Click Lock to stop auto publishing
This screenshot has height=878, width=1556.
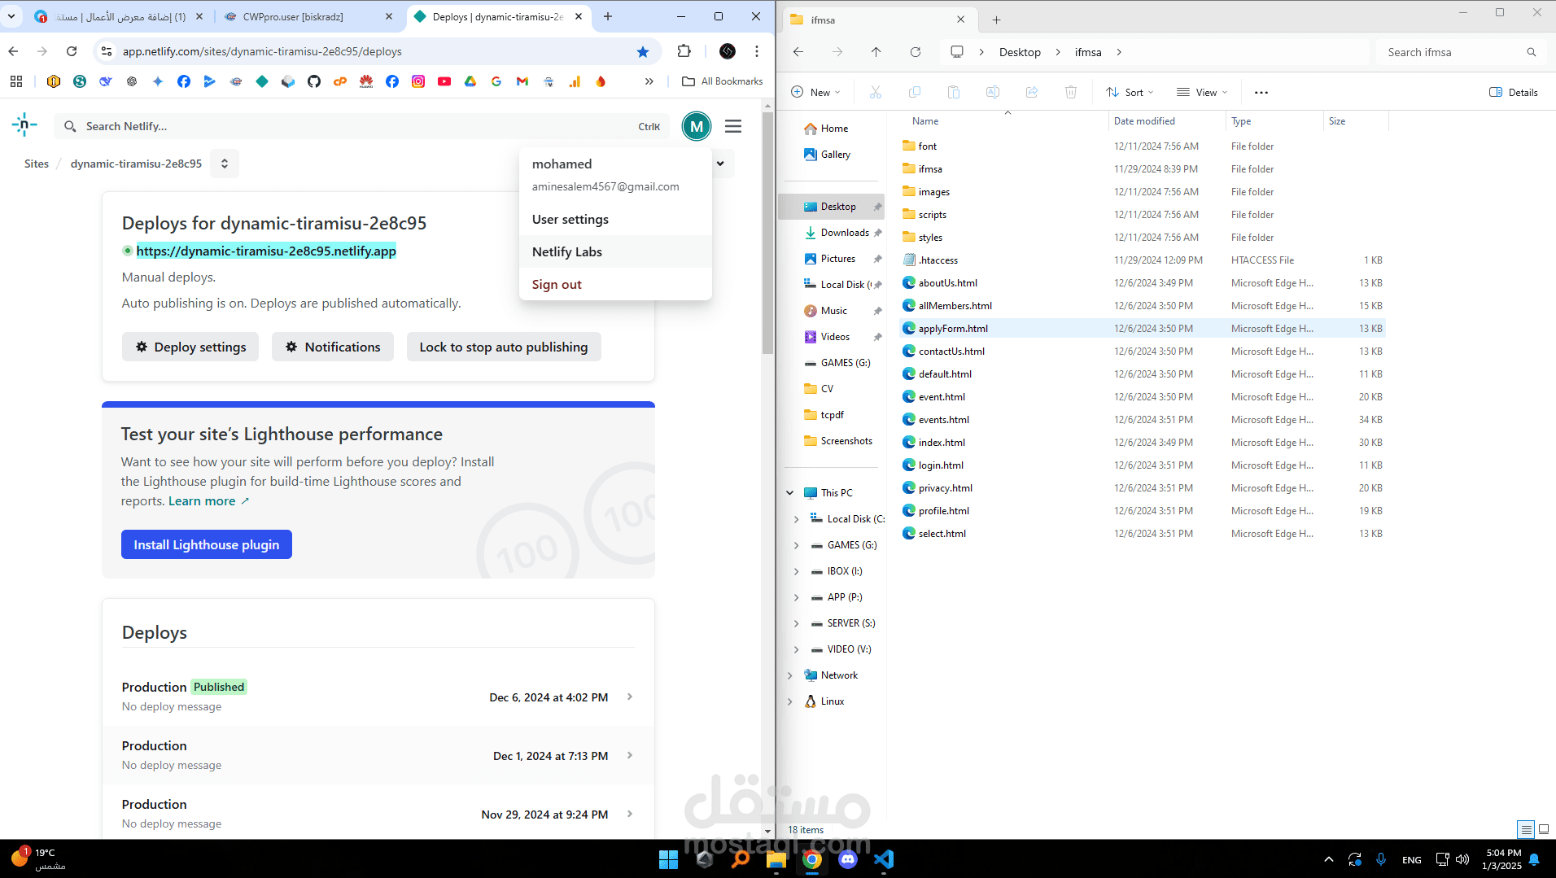pyautogui.click(x=504, y=347)
